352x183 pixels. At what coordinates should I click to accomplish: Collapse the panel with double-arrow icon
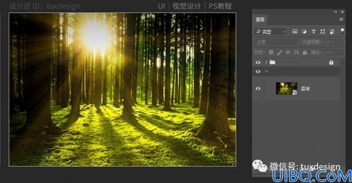tap(336, 12)
